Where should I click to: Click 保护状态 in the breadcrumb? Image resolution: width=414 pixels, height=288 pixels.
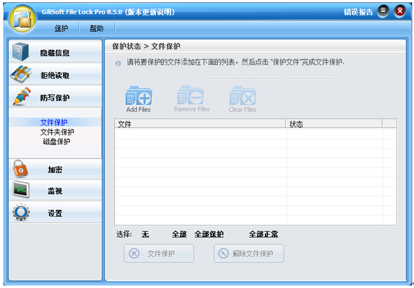(126, 46)
